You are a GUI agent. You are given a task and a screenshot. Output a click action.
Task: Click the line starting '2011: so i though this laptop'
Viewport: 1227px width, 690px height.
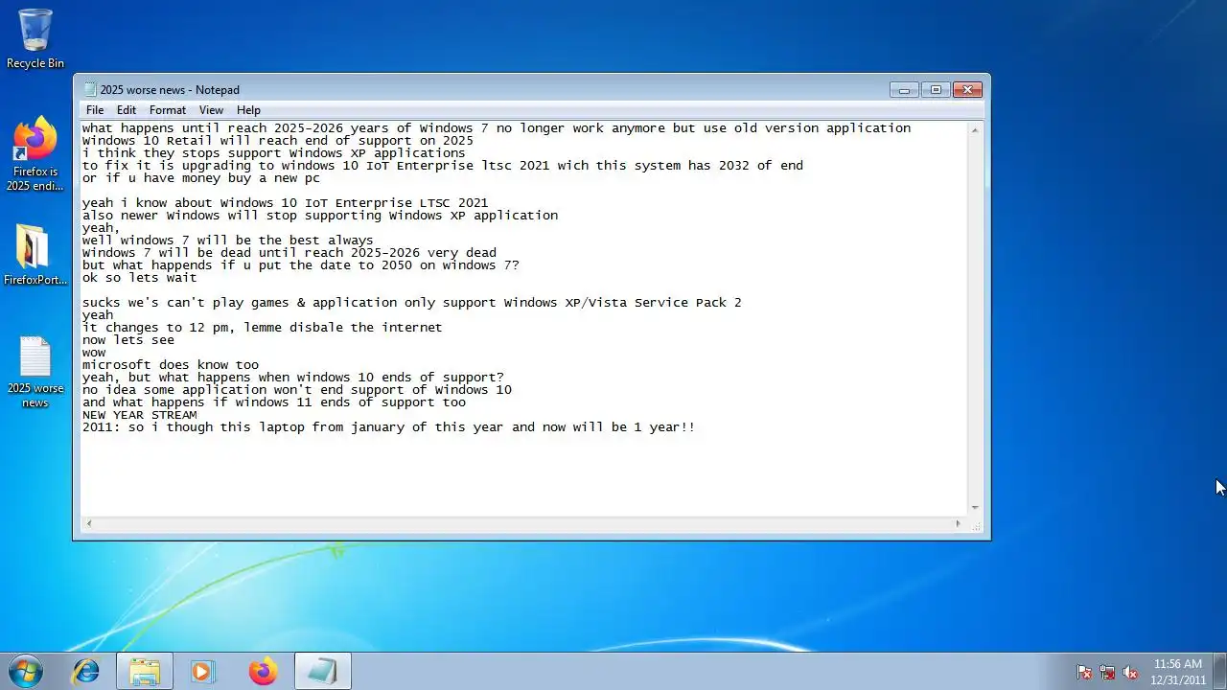point(388,427)
